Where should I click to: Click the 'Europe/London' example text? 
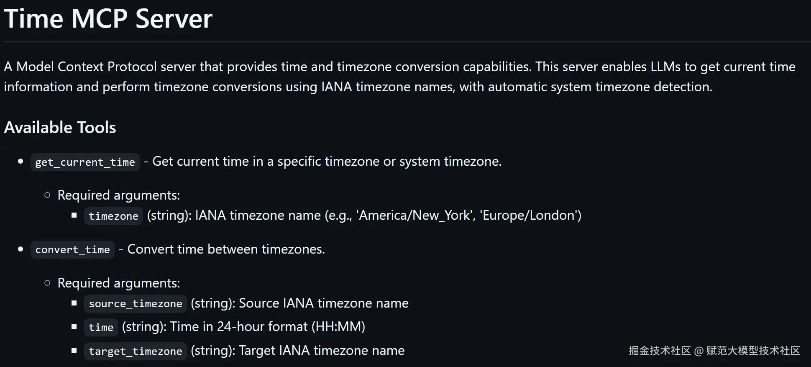click(530, 216)
